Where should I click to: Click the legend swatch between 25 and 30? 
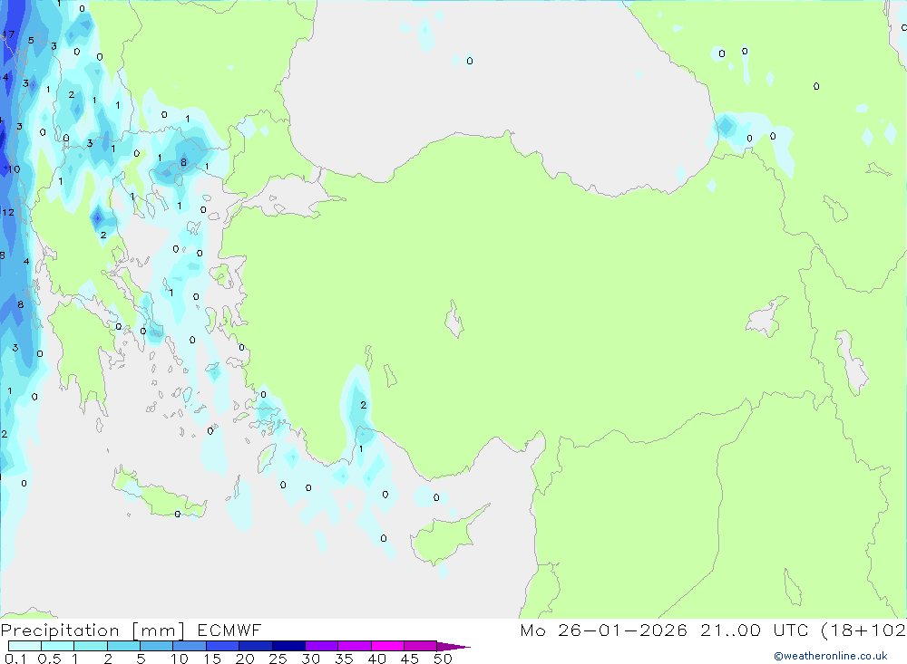click(288, 646)
